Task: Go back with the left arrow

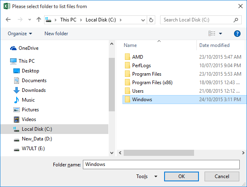Action: pos(8,20)
